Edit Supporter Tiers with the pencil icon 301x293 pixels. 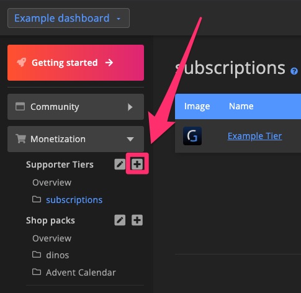pos(120,165)
